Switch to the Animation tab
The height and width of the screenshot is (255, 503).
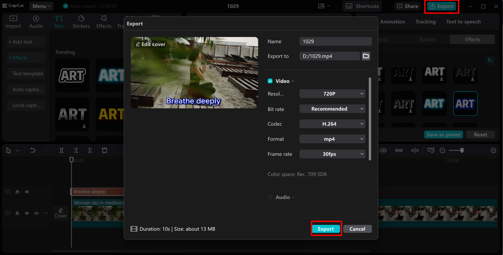[392, 22]
